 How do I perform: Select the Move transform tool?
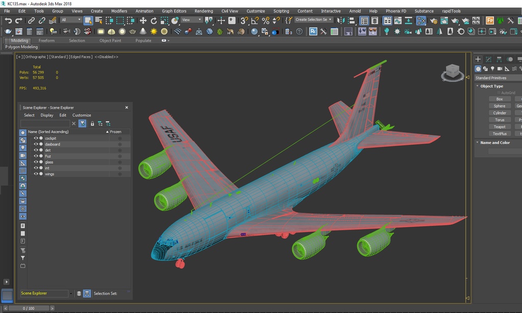(143, 20)
